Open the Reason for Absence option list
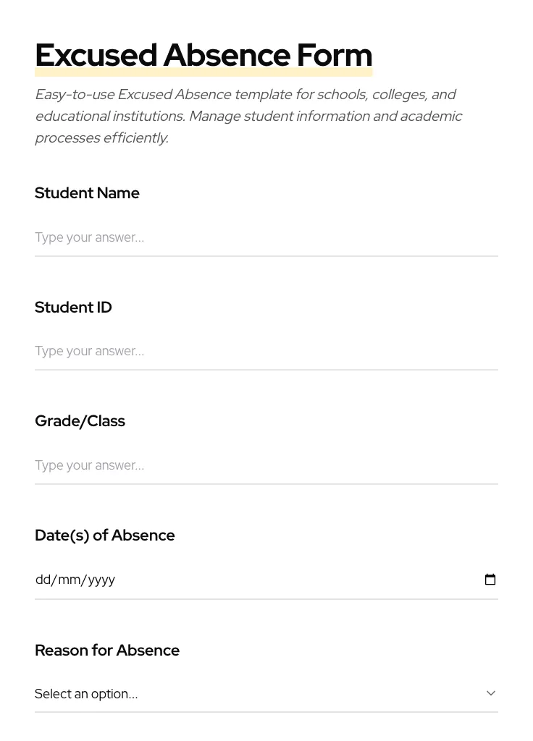This screenshot has height=741, width=533. (x=266, y=693)
